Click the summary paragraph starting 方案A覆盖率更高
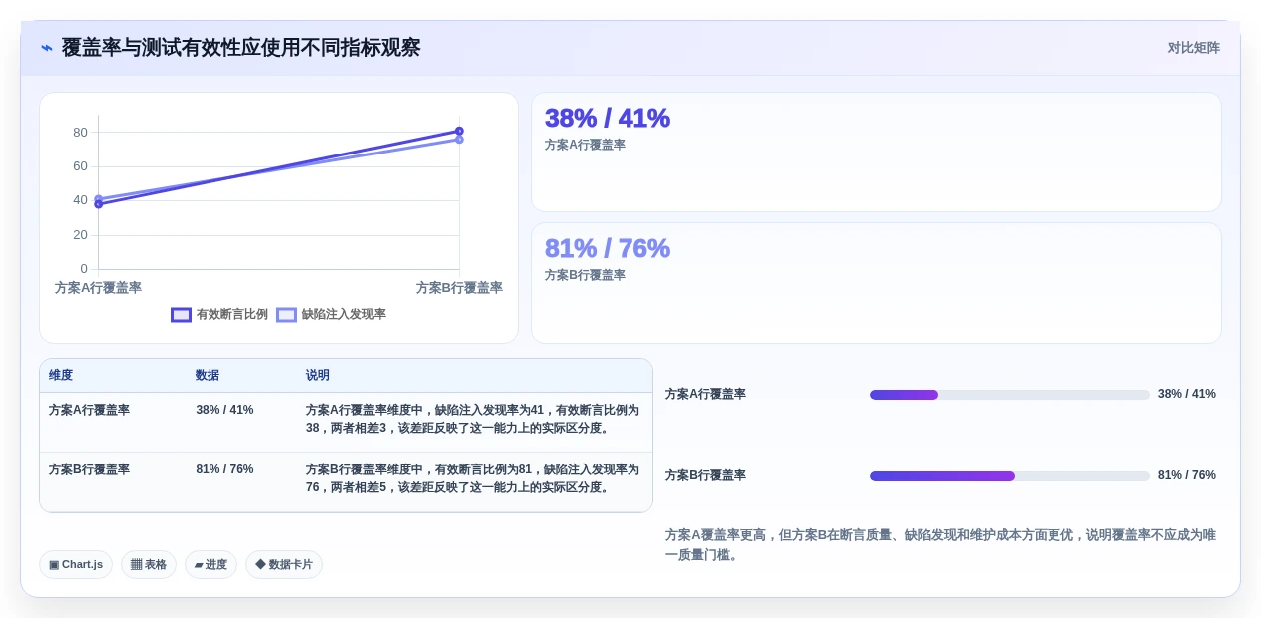Image resolution: width=1261 pixels, height=618 pixels. click(x=941, y=545)
